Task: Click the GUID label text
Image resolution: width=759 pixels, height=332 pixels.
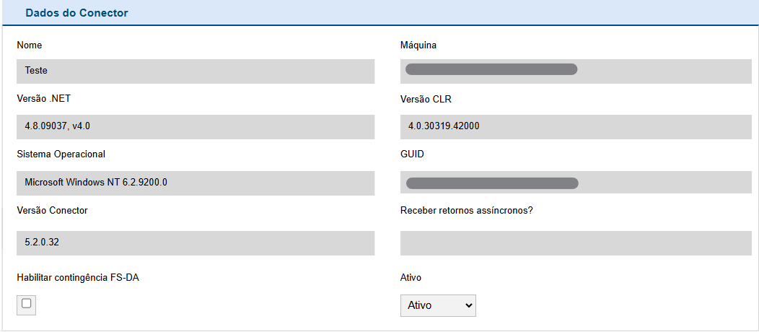Action: [412, 154]
